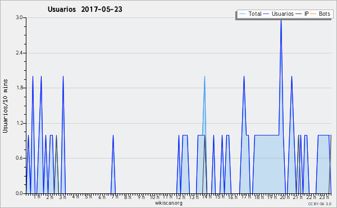Viewport: 337px width, 208px height.
Task: Click the isolated spike near 7 h
Action: [x=113, y=135]
